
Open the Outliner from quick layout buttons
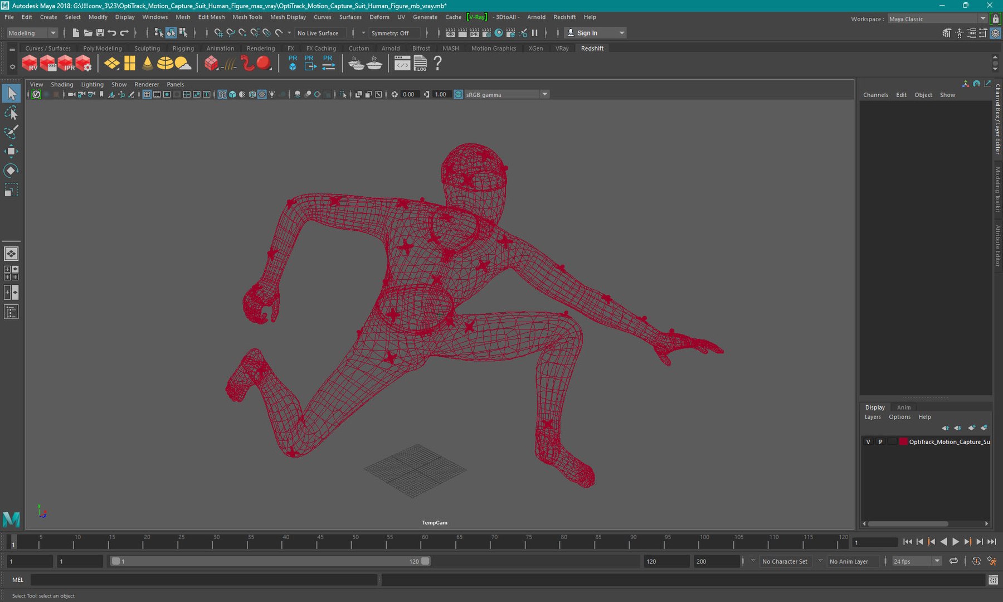click(11, 312)
